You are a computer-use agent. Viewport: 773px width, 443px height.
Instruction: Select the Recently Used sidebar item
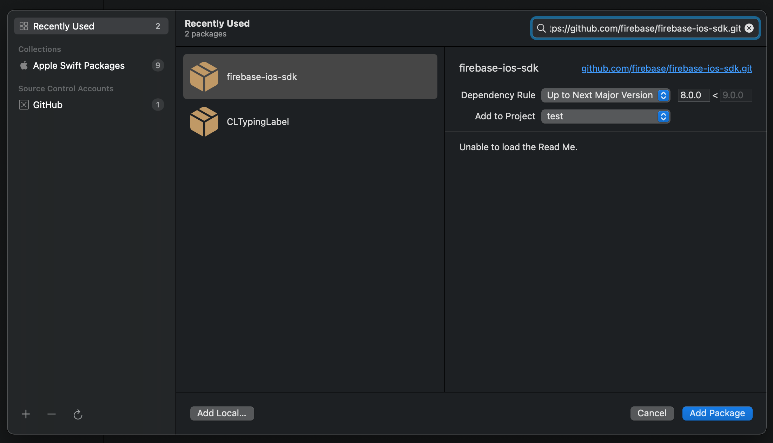click(64, 26)
